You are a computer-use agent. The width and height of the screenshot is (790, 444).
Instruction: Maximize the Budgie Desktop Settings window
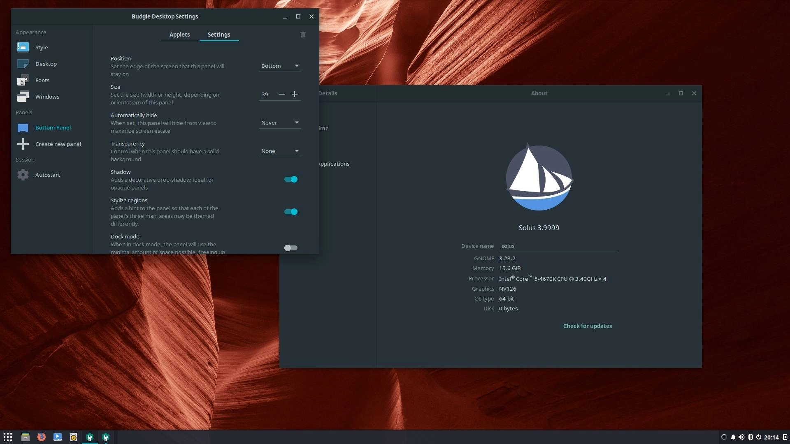click(x=298, y=16)
